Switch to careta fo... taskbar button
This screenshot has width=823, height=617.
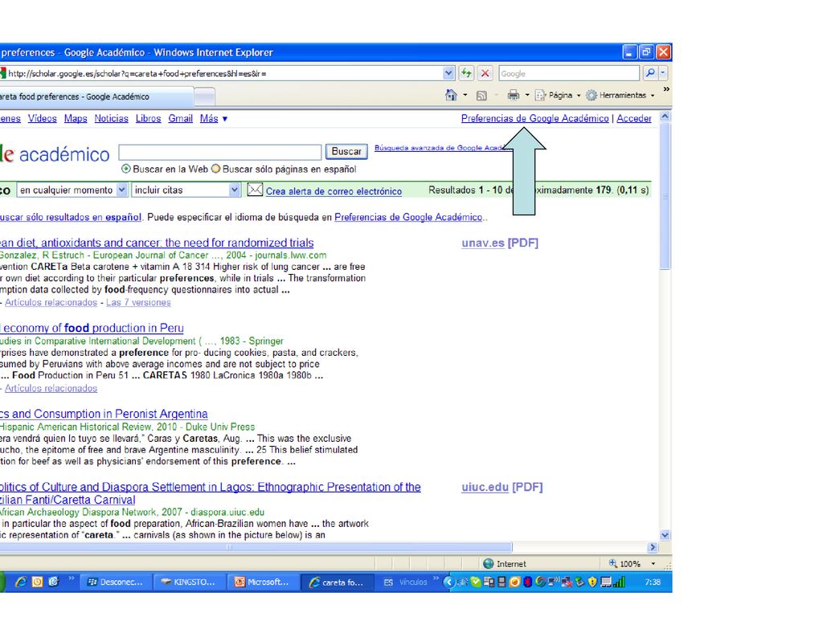point(337,582)
